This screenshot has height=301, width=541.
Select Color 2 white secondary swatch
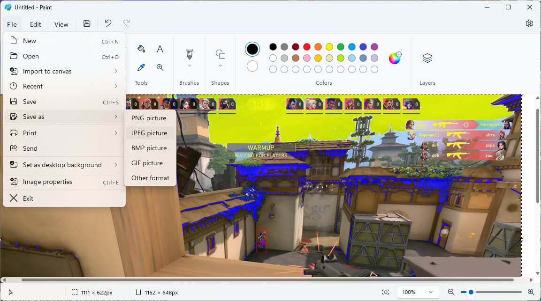252,66
